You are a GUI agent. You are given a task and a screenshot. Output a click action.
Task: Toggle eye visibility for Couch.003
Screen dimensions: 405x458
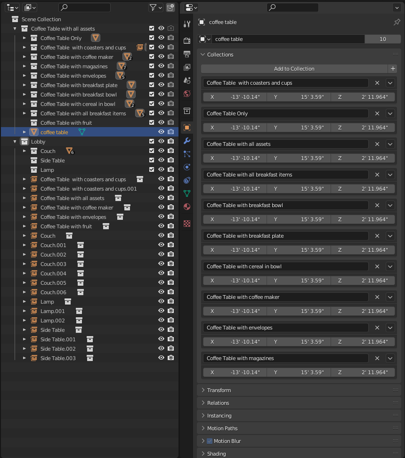coord(161,264)
